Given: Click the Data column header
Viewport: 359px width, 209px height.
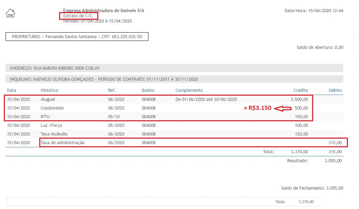Looking at the screenshot, I should [11, 90].
